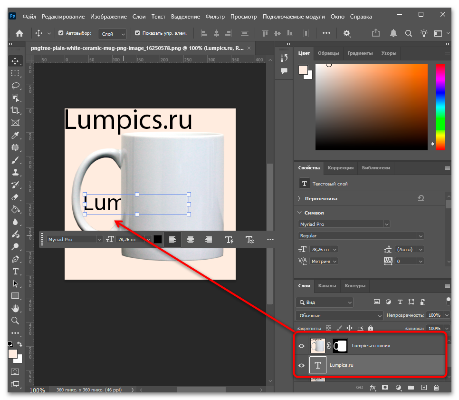Image resolution: width=459 pixels, height=400 pixels.
Task: Open the Обычные blend mode dropdown
Action: point(339,316)
